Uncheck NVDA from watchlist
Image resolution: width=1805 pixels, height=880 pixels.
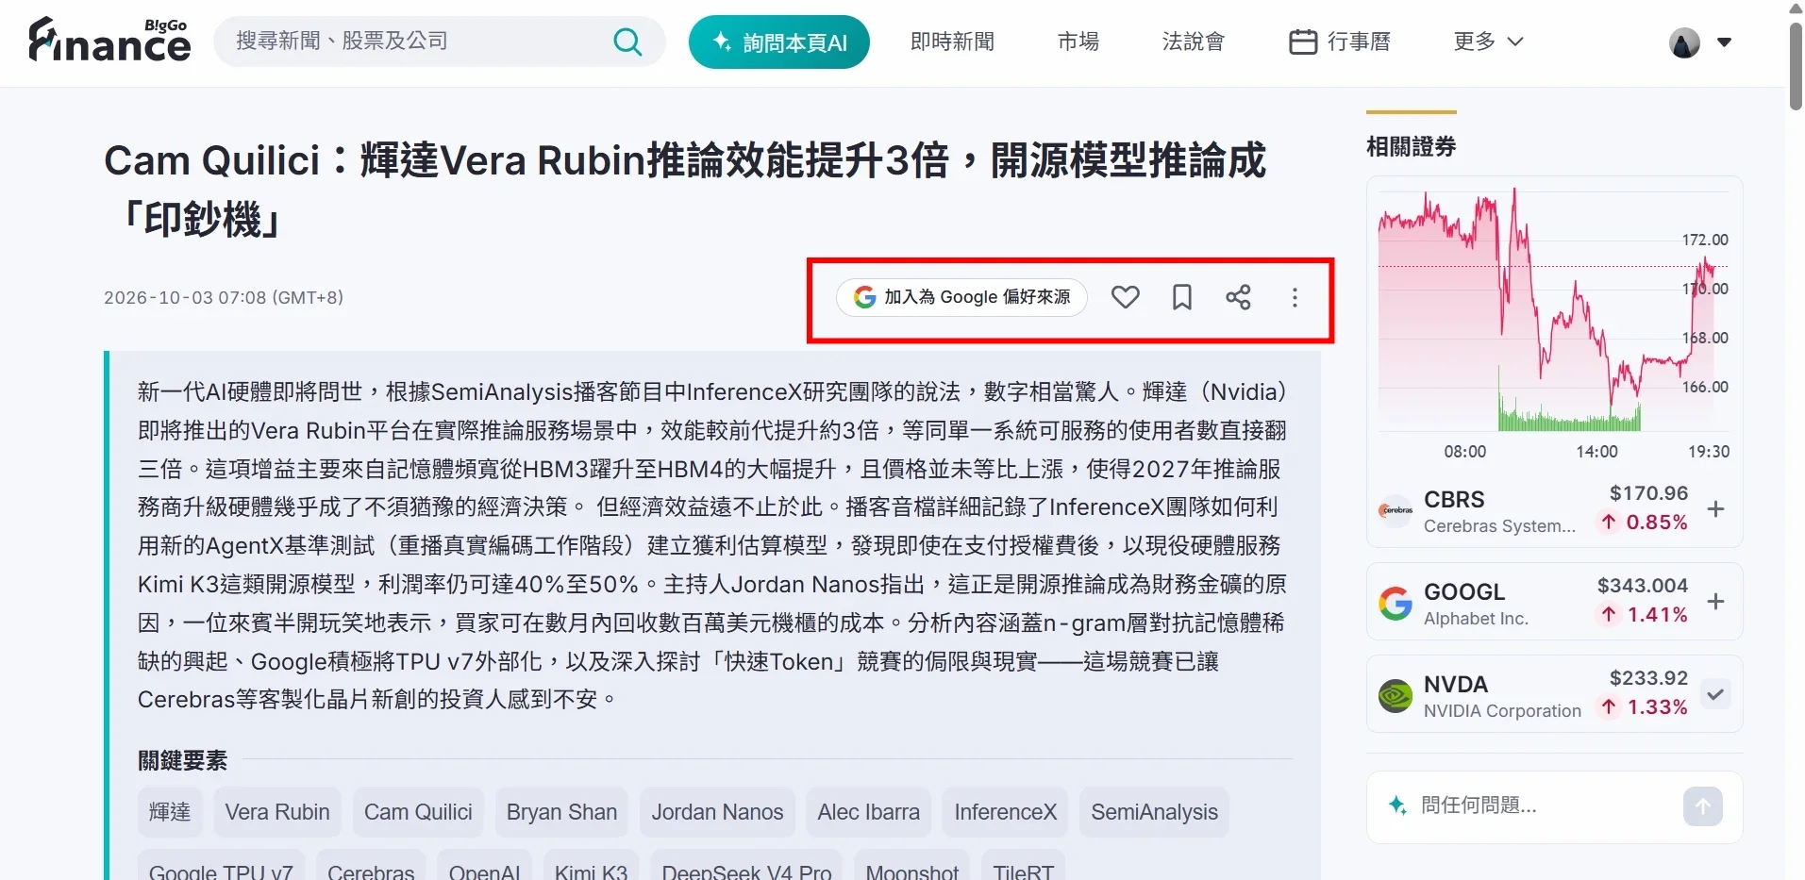pos(1715,694)
